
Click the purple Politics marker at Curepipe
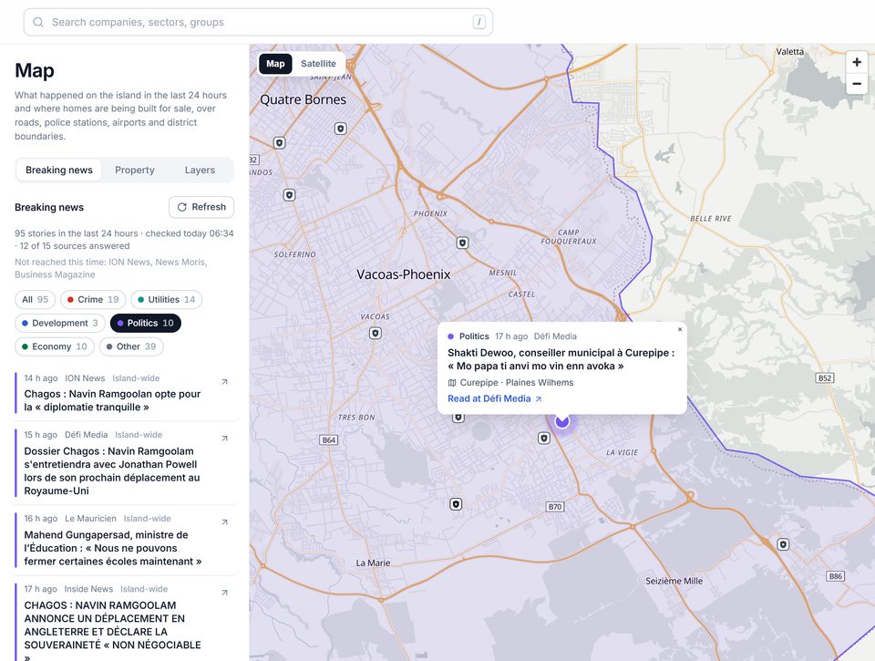[562, 420]
